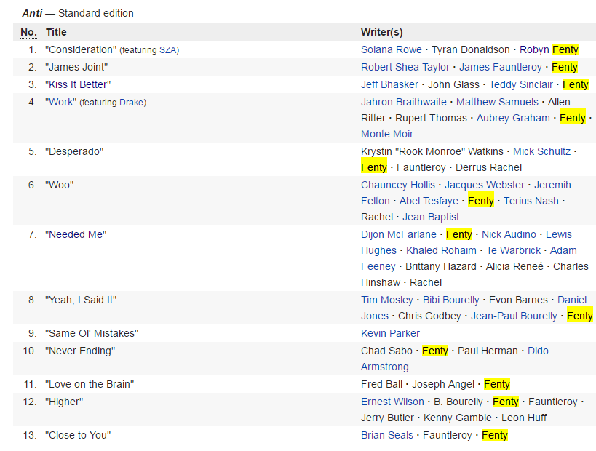Click Chad Sabo writer name
This screenshot has width=596, height=451.
coord(386,351)
